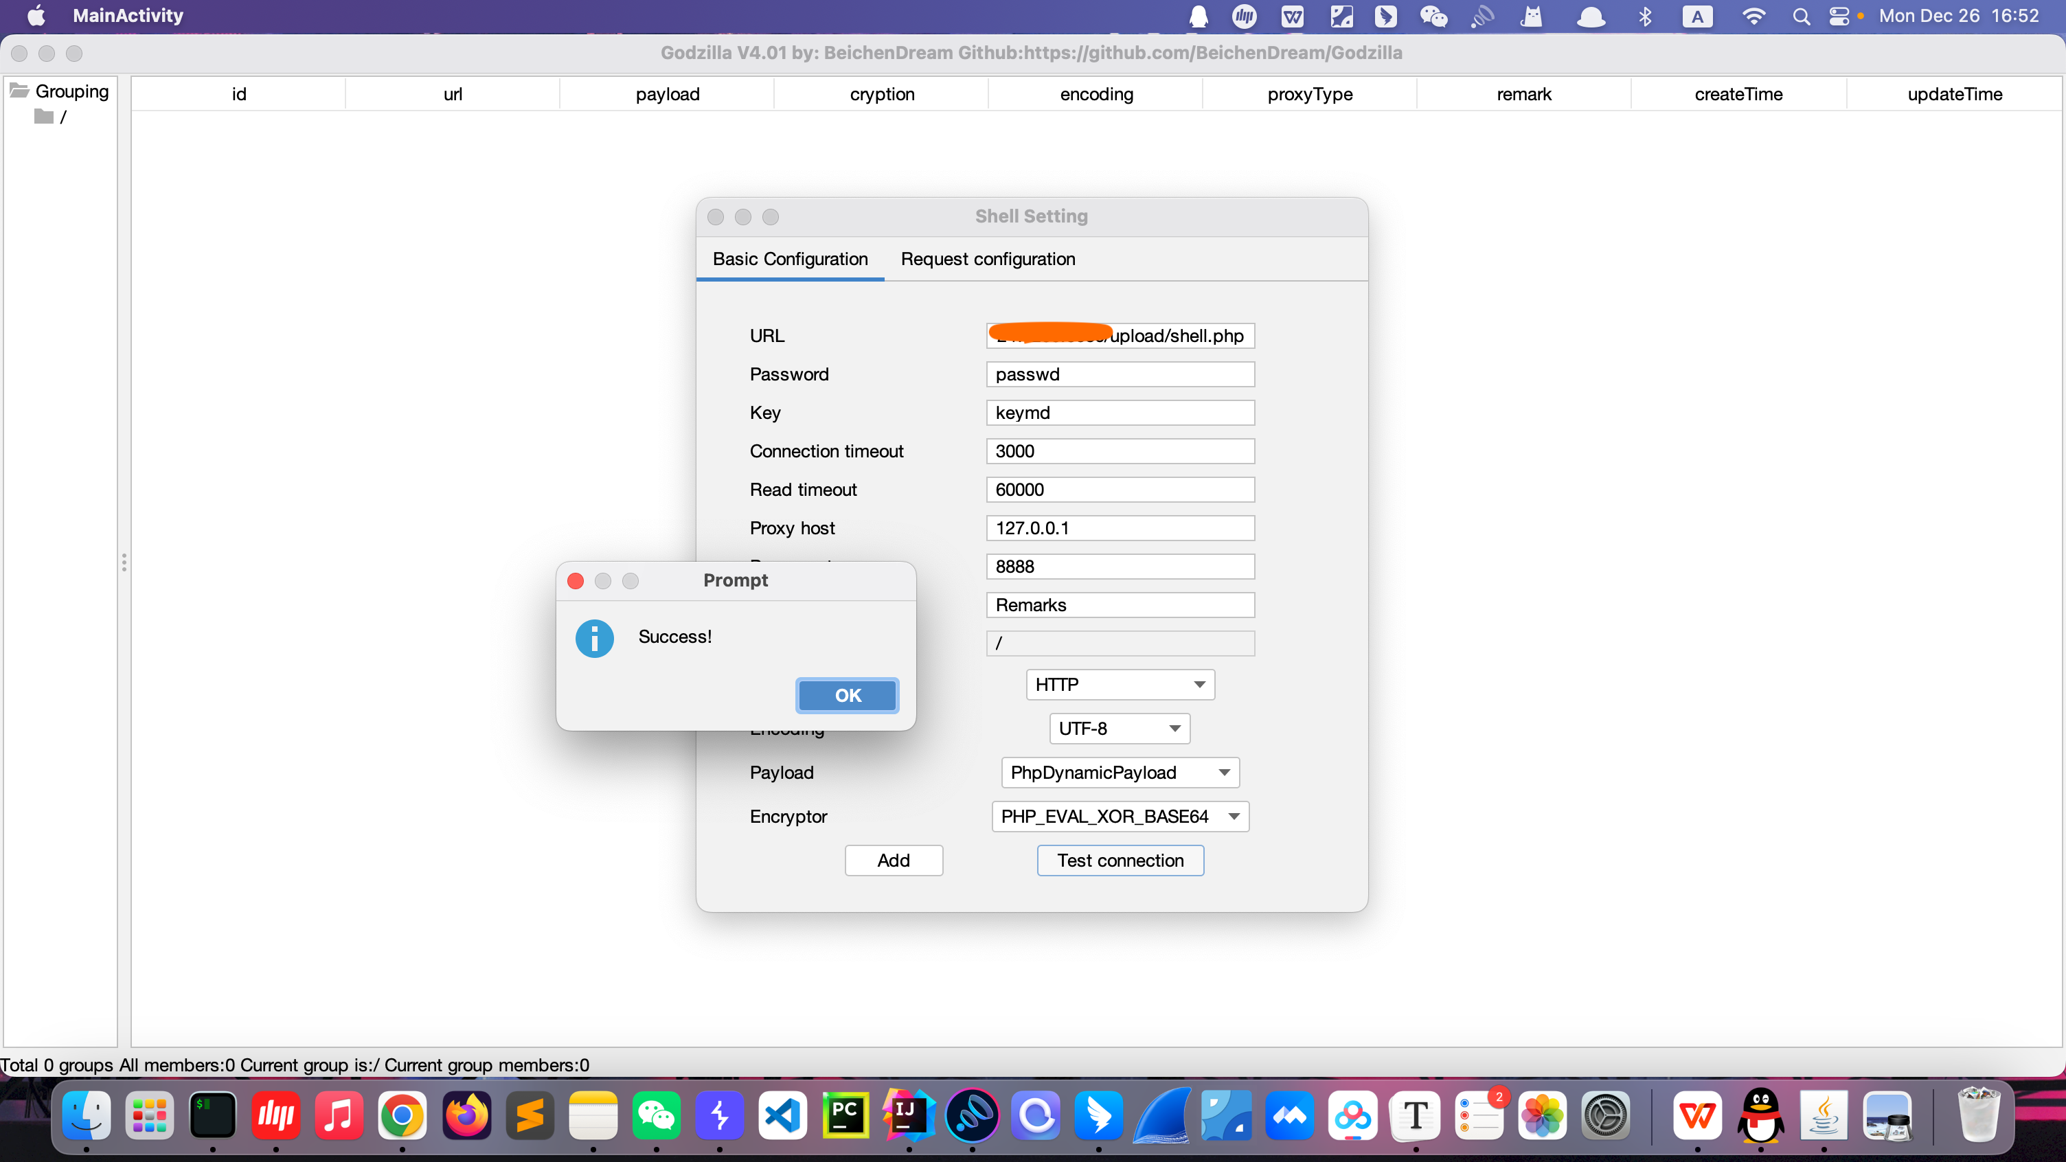Open WeChat from the dock

pos(656,1115)
